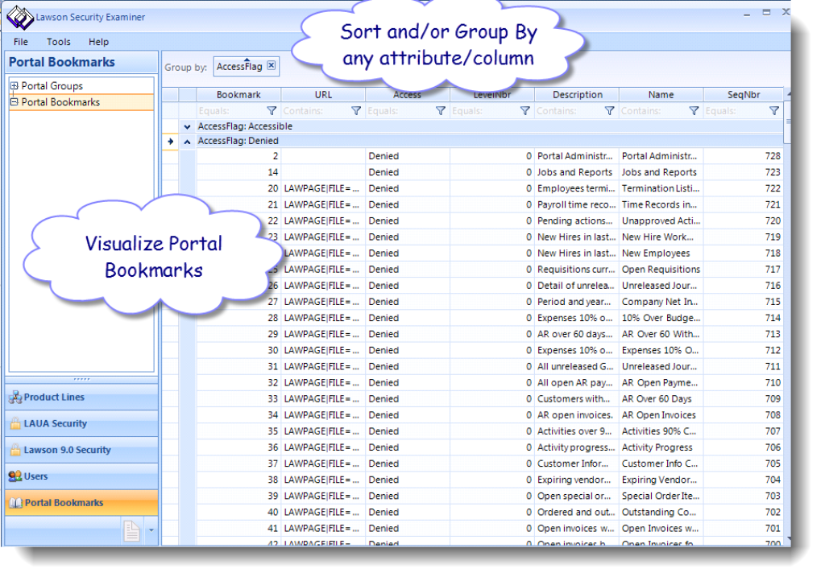Click the LAUA Security lock icon

(15, 423)
